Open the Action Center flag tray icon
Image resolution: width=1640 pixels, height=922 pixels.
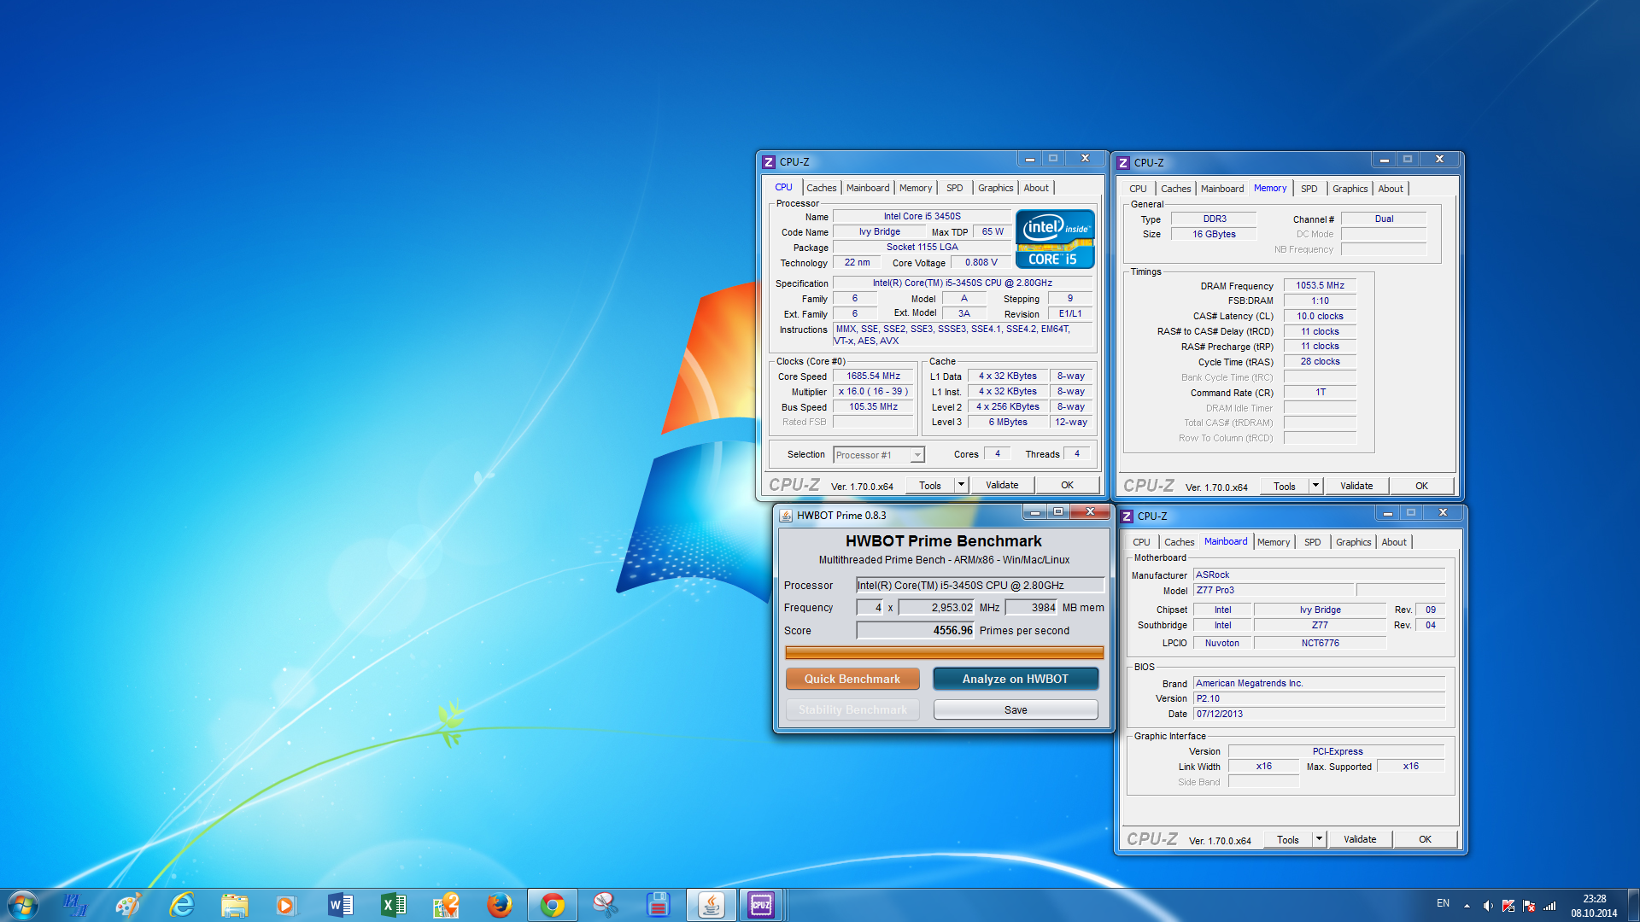[1529, 906]
